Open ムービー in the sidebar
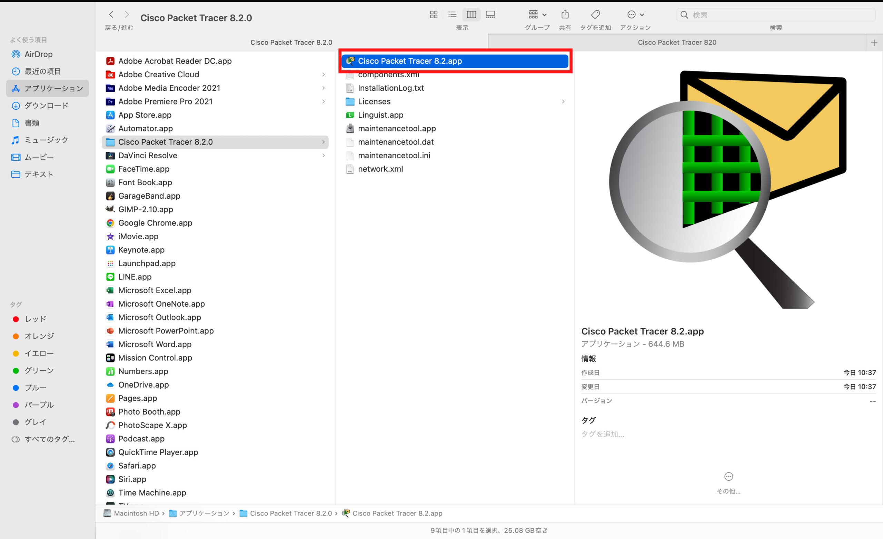Image resolution: width=883 pixels, height=539 pixels. coord(47,157)
